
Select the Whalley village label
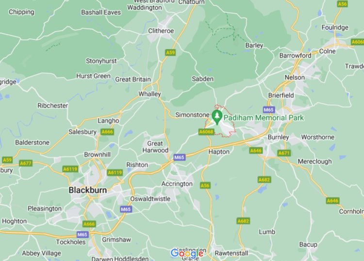(150, 94)
